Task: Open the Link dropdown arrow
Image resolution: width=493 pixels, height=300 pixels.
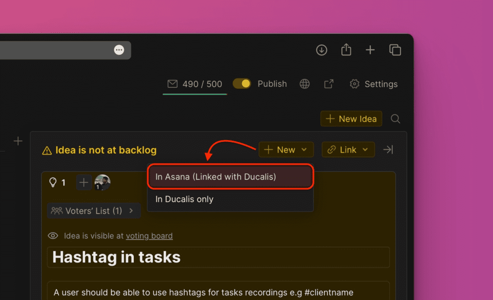Action: tap(366, 149)
